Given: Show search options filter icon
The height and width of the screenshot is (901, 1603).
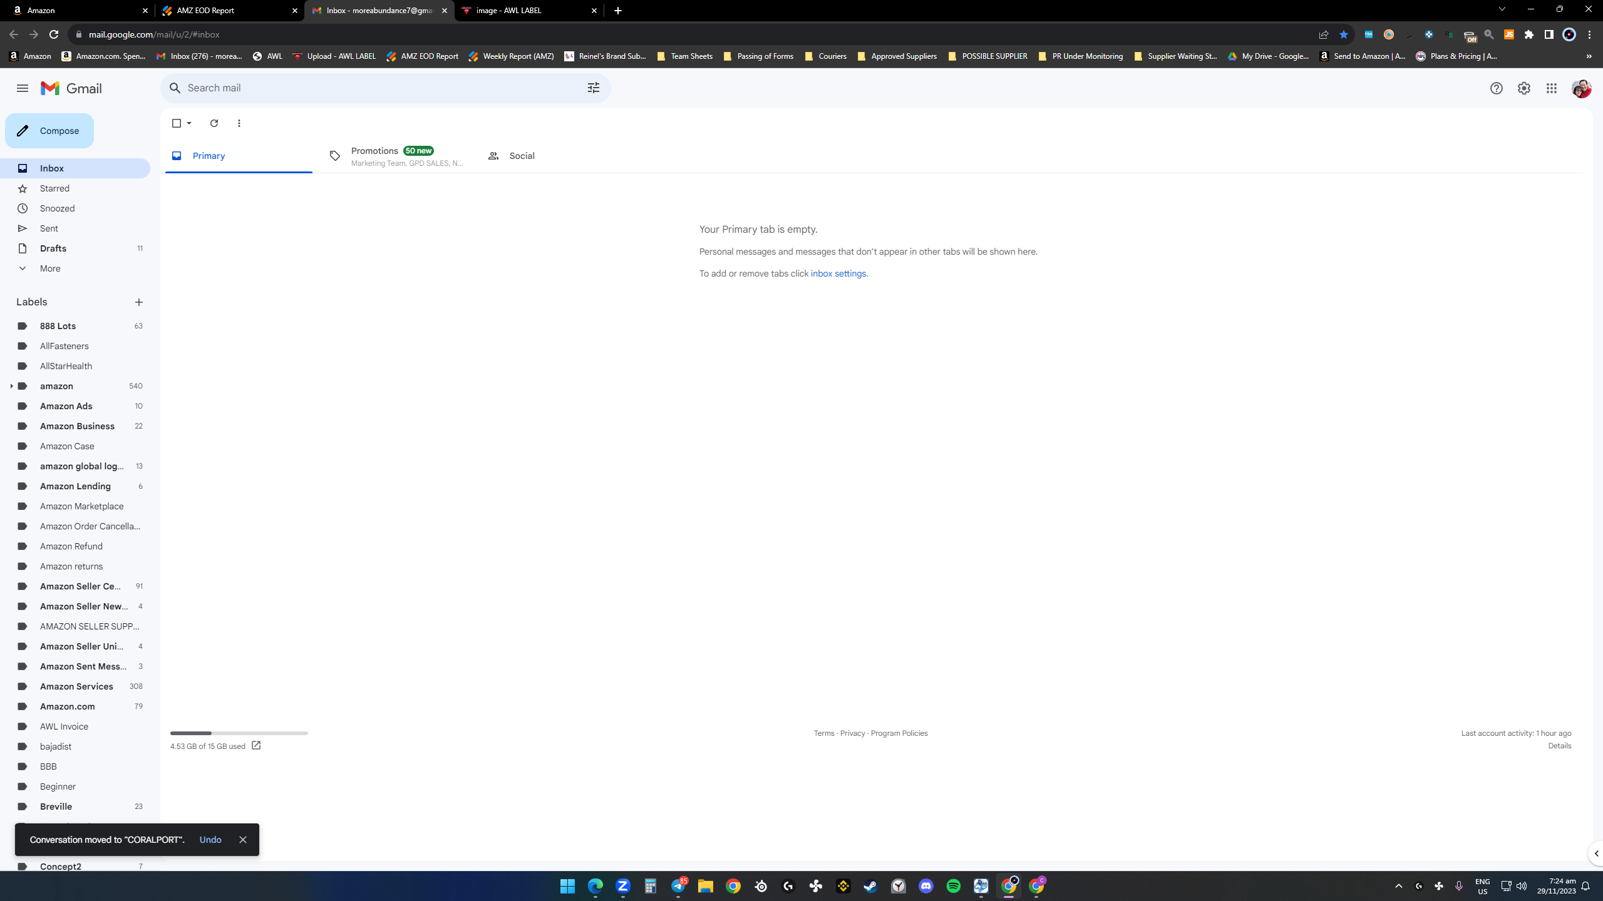Looking at the screenshot, I should click(594, 88).
